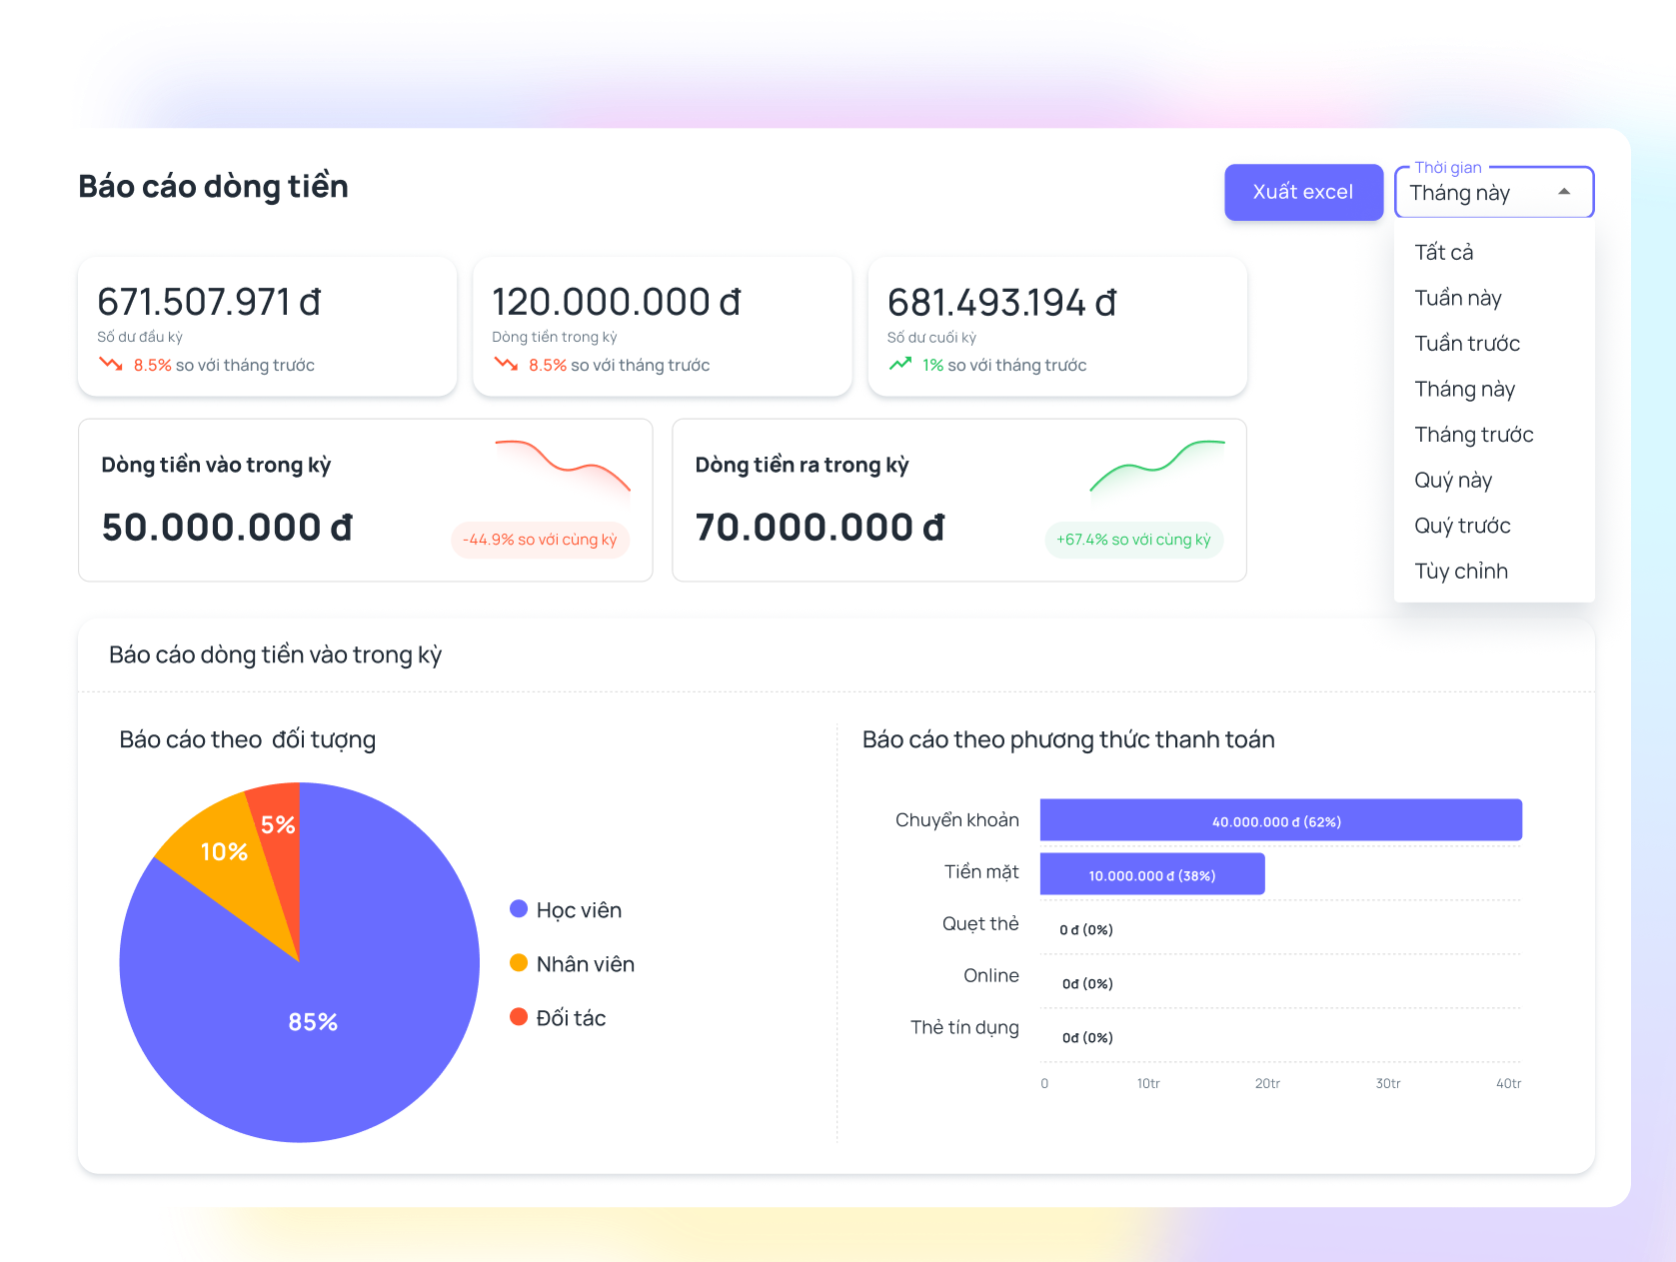Viewport: 1676px width, 1262px height.
Task: Collapse the Thời gian dropdown arrow
Action: pos(1563,192)
